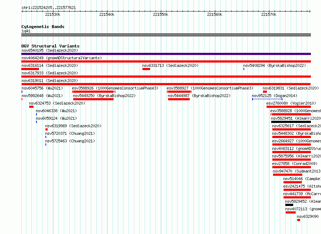Click the red bar under nsv5449250
321x234 pixels.
pyautogui.click(x=93, y=99)
